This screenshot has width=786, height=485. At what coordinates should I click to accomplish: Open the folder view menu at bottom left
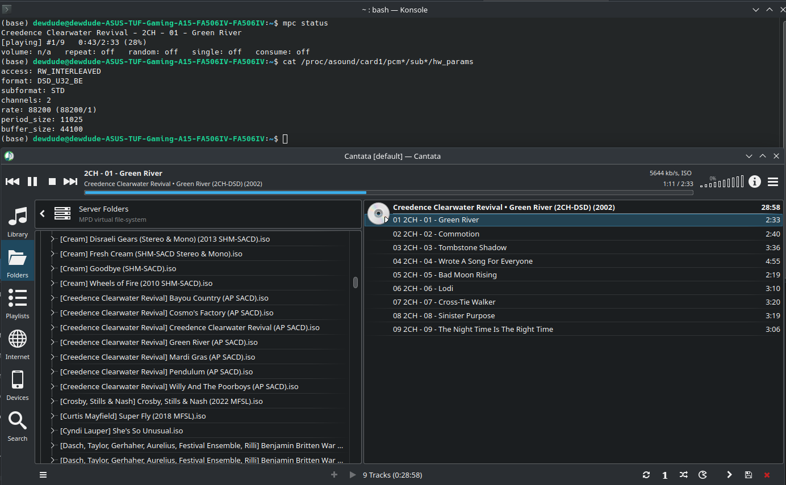pos(43,475)
